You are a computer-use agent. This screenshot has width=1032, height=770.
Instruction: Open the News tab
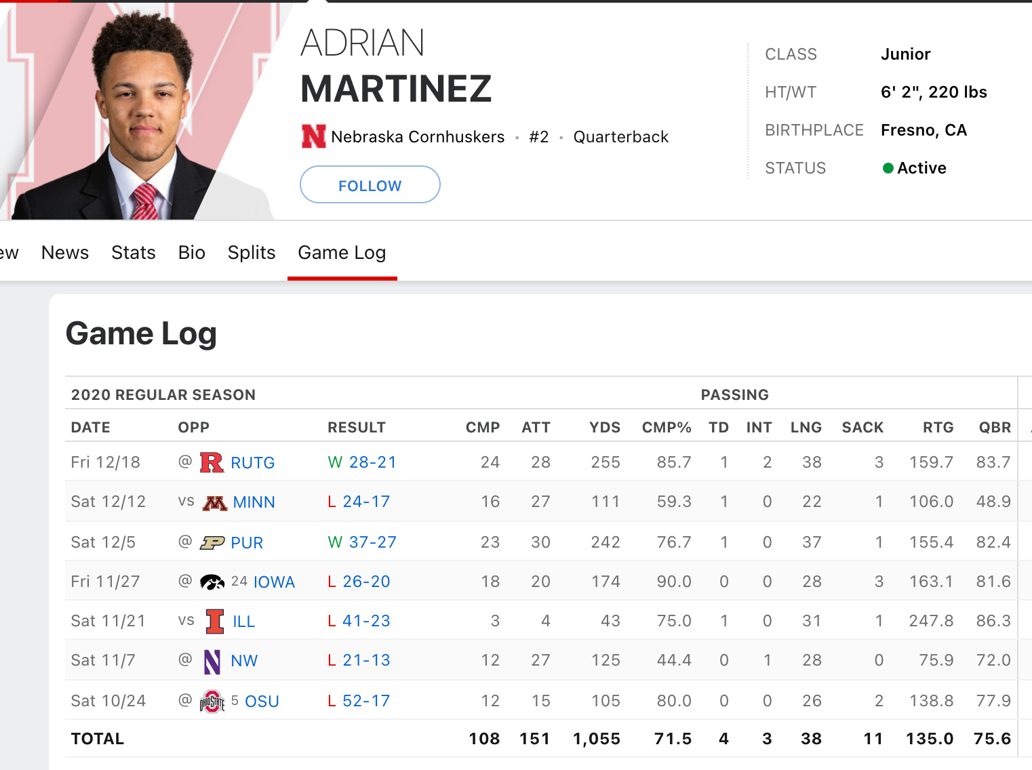tap(65, 253)
